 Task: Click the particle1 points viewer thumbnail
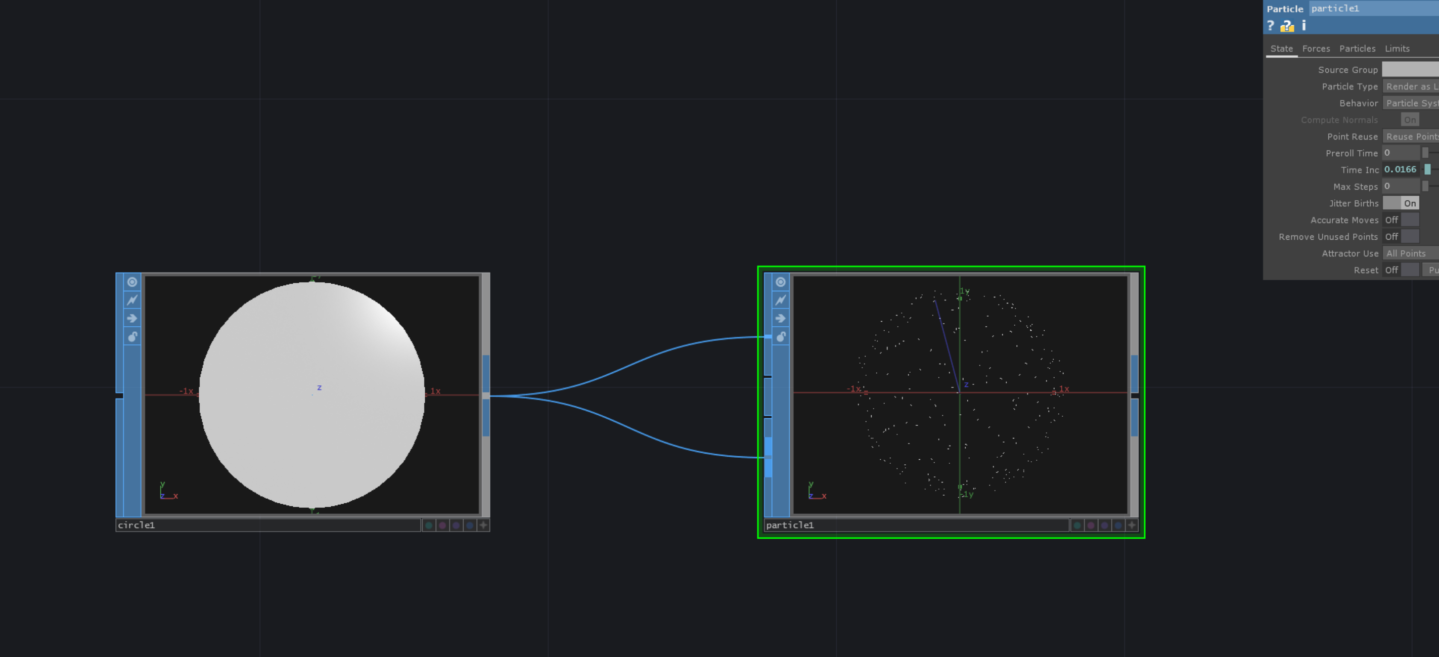[x=960, y=395]
